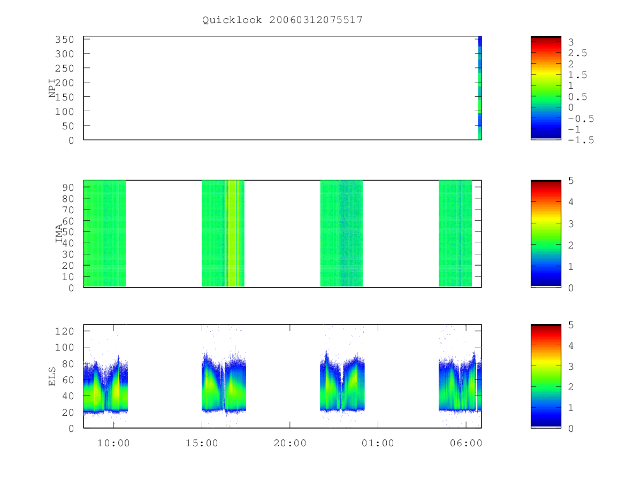Click the 06:00 time axis label

[466, 443]
